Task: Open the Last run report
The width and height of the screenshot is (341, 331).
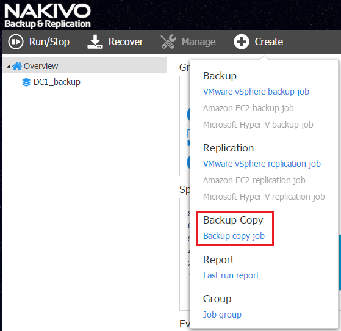Action: point(231,275)
